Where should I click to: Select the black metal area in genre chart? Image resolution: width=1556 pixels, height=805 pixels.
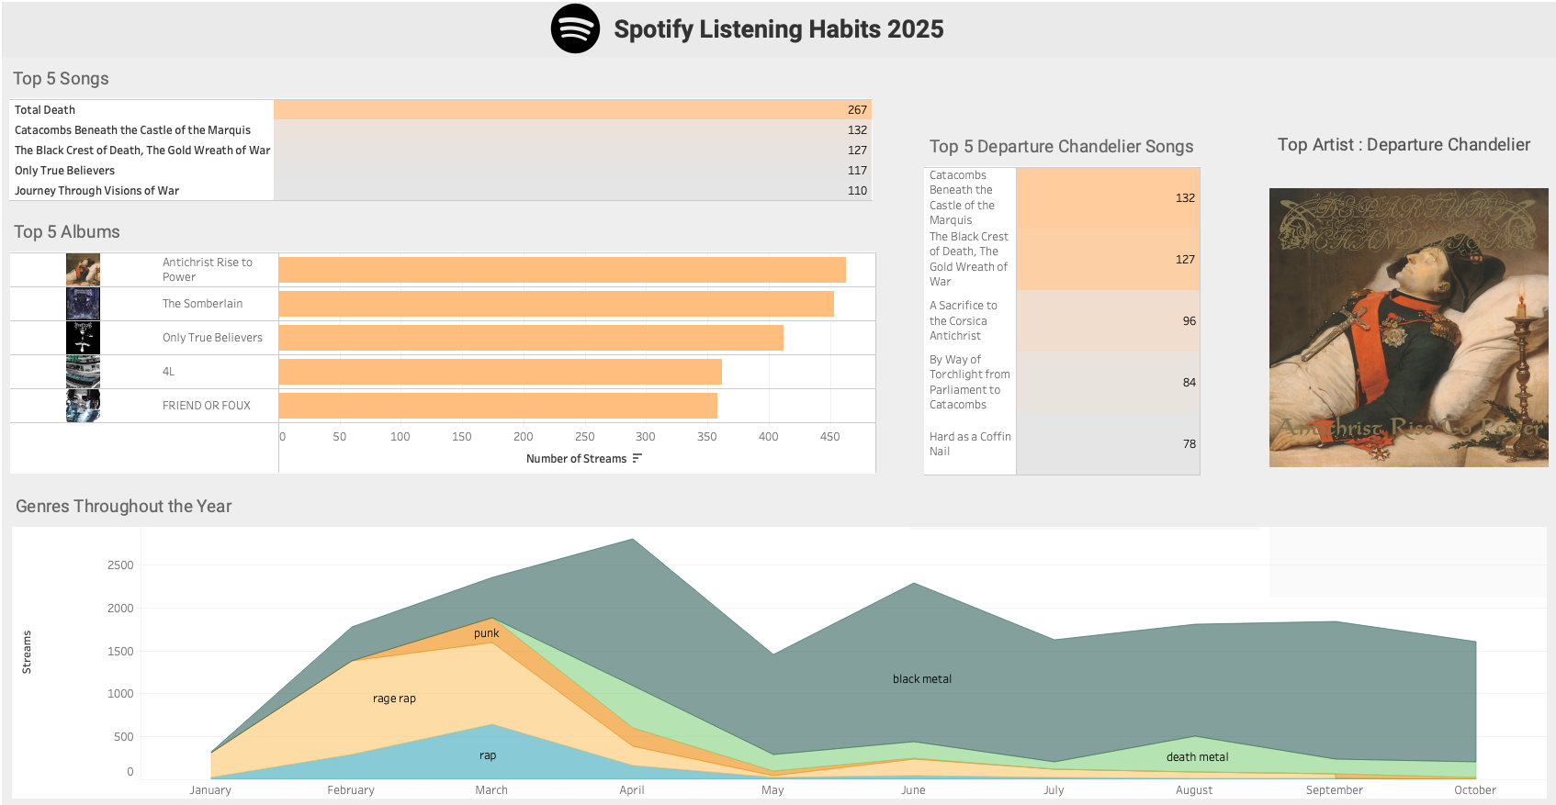coord(921,679)
